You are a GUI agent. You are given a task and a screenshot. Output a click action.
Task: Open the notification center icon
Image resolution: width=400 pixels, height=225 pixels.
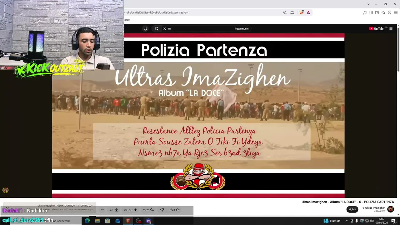(393, 221)
